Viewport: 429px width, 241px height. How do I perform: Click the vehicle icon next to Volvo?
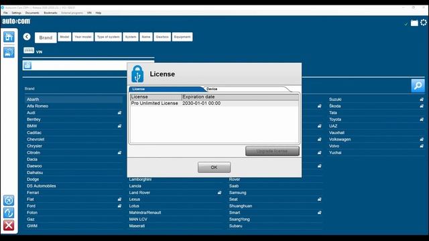[422, 146]
